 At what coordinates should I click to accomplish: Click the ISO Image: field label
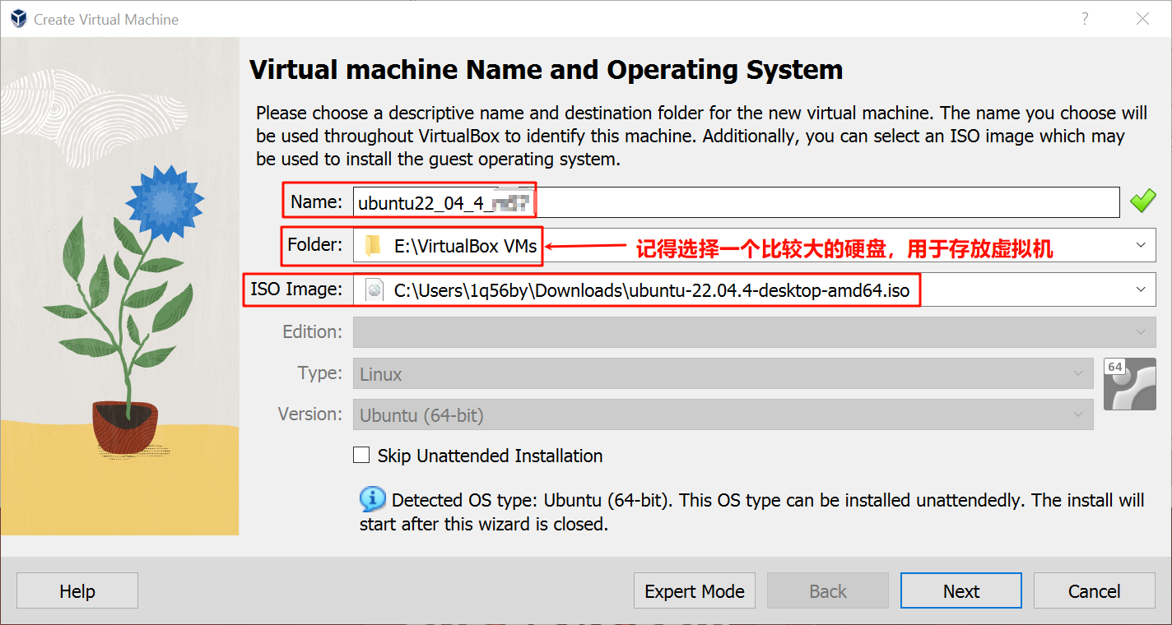click(x=296, y=289)
